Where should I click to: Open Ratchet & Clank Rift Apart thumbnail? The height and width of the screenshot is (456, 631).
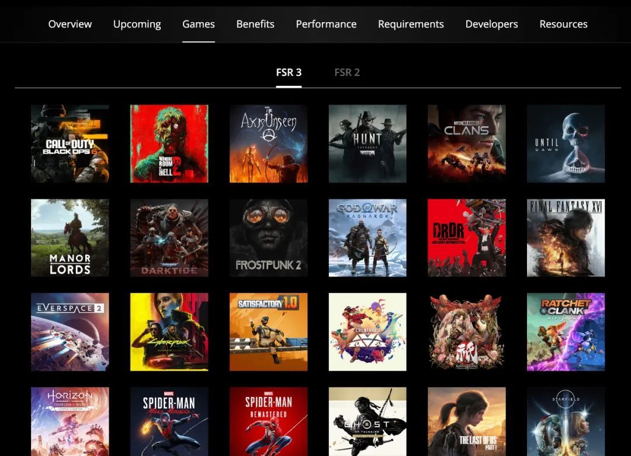[x=566, y=332]
